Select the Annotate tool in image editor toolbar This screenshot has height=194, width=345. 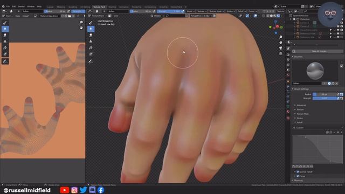pos(5,61)
